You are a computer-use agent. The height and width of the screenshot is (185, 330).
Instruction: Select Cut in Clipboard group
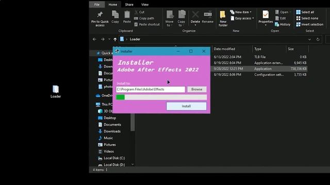pyautogui.click(x=140, y=12)
